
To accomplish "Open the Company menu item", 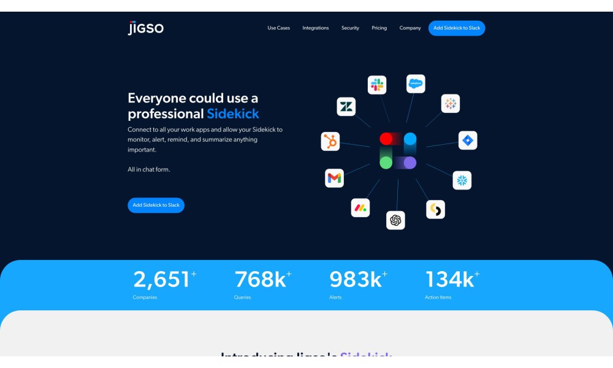I will pos(410,28).
